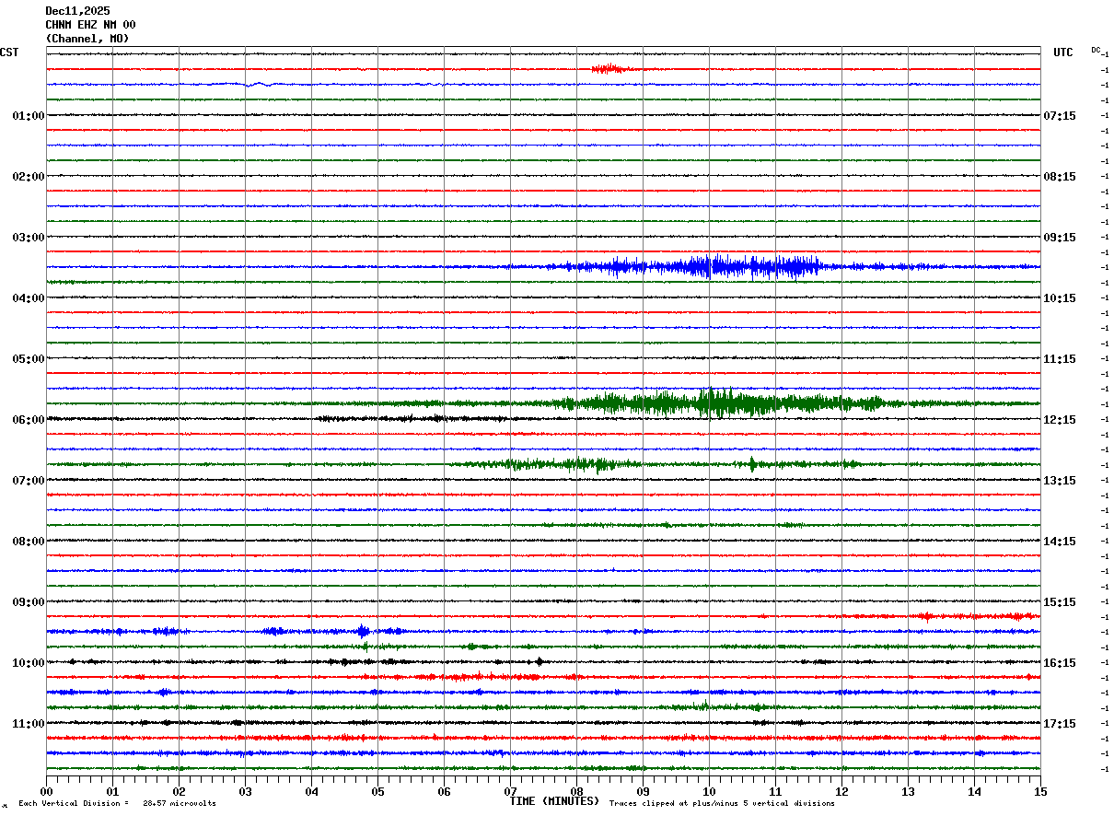Click the CST column header
Viewport: 1114px width, 816px height.
[9, 52]
